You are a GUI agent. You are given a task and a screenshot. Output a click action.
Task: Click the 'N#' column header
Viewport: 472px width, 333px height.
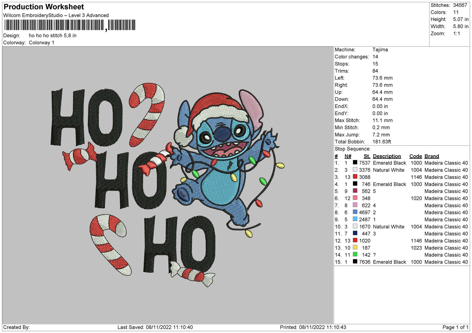coord(348,156)
